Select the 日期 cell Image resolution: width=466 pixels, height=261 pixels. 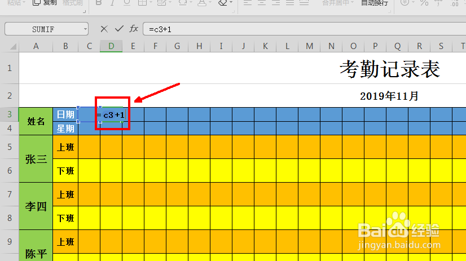coord(65,114)
